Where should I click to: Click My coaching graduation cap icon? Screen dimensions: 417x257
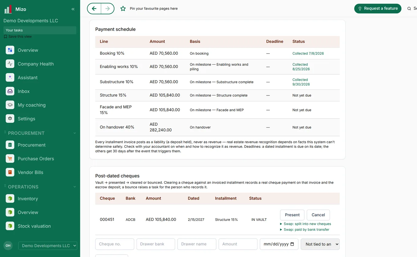tap(10, 105)
